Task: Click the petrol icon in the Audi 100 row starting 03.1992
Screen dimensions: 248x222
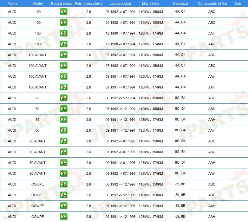Action: pyautogui.click(x=63, y=11)
